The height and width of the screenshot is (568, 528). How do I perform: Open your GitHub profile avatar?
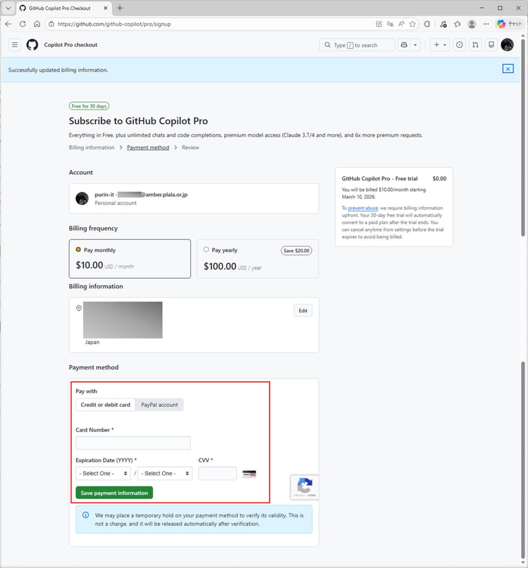click(x=507, y=45)
